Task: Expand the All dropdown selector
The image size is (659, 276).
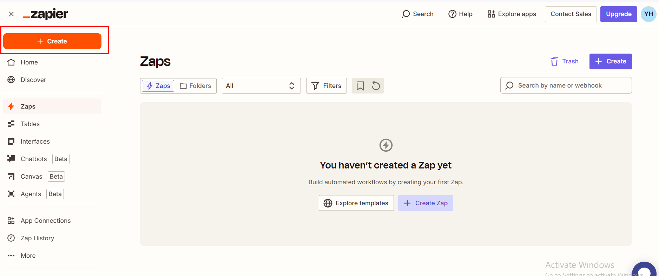Action: tap(261, 86)
